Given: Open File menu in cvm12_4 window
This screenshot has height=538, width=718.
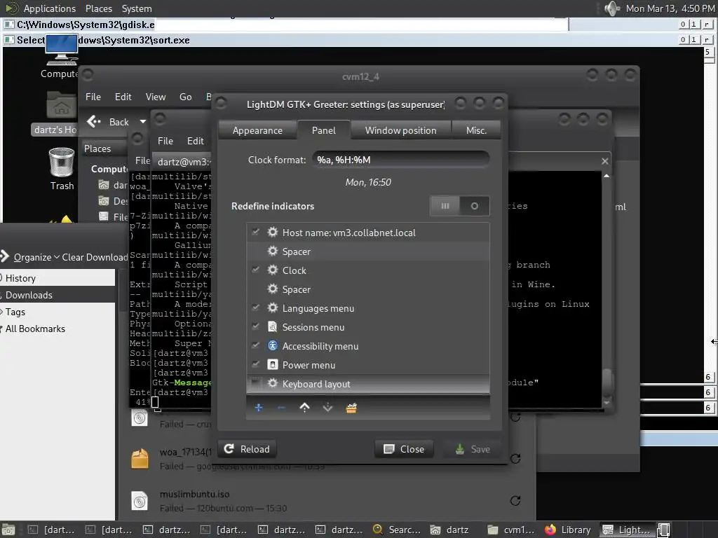Looking at the screenshot, I should pyautogui.click(x=93, y=97).
